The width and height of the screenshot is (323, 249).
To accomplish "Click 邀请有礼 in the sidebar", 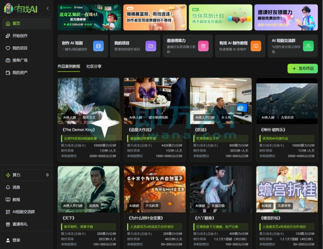I will point(20,224).
